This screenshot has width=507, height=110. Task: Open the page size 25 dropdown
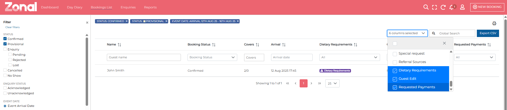coord(332,83)
